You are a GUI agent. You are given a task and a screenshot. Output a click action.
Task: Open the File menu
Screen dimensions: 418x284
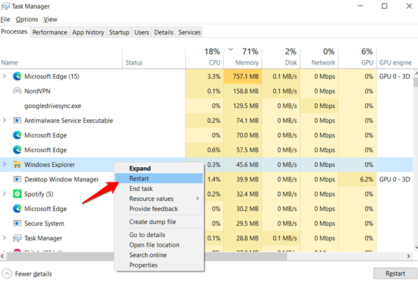point(6,19)
